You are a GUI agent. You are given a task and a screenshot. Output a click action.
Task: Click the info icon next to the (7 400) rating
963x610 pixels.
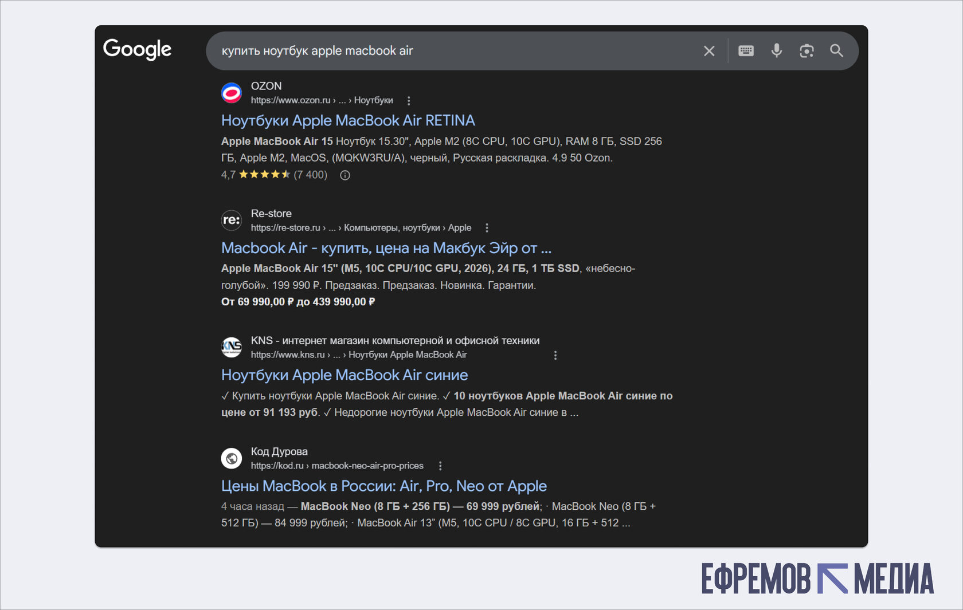coord(345,175)
